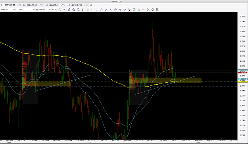Image resolution: width=248 pixels, height=144 pixels.
Task: Open the 1 Dzień timeframe dropdown
Action: (x=25, y=9)
